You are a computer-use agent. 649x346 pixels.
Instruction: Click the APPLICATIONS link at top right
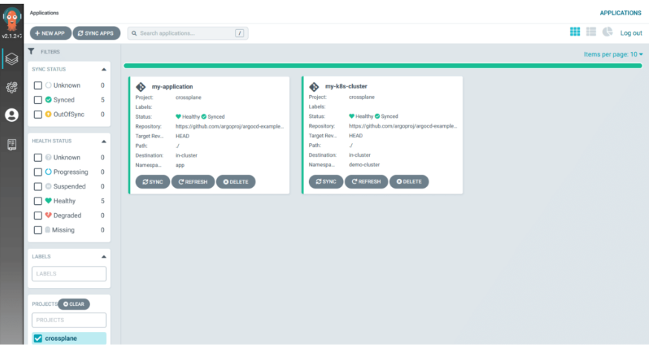pos(620,13)
